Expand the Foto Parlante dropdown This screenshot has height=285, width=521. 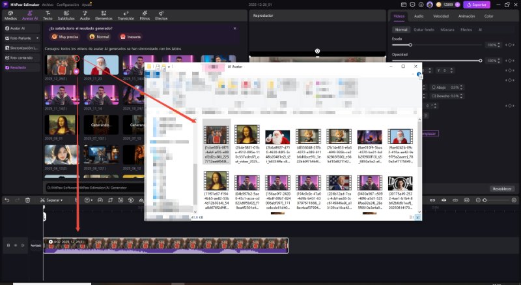[x=37, y=38]
